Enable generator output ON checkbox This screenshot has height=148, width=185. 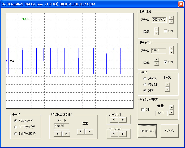coord(143,110)
